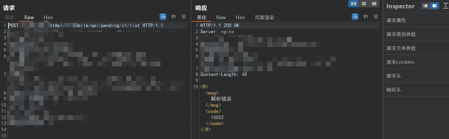Dock Inspector panel to the left
The image size is (449, 139).
tap(425, 6)
